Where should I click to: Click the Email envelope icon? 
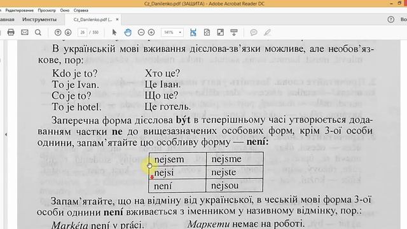25,32
